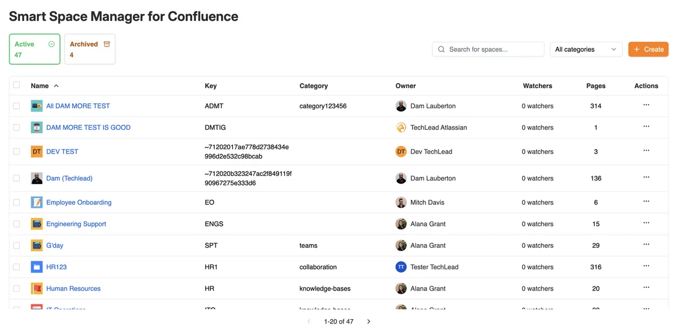Screen dimensions: 678x333
Task: Open actions menu for Employee Onboarding
Action: 646,201
